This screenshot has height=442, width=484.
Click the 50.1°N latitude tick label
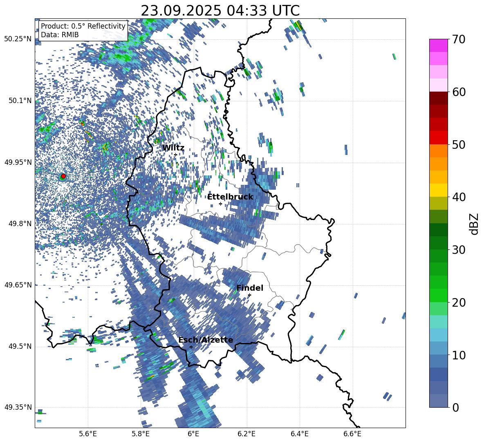20,101
